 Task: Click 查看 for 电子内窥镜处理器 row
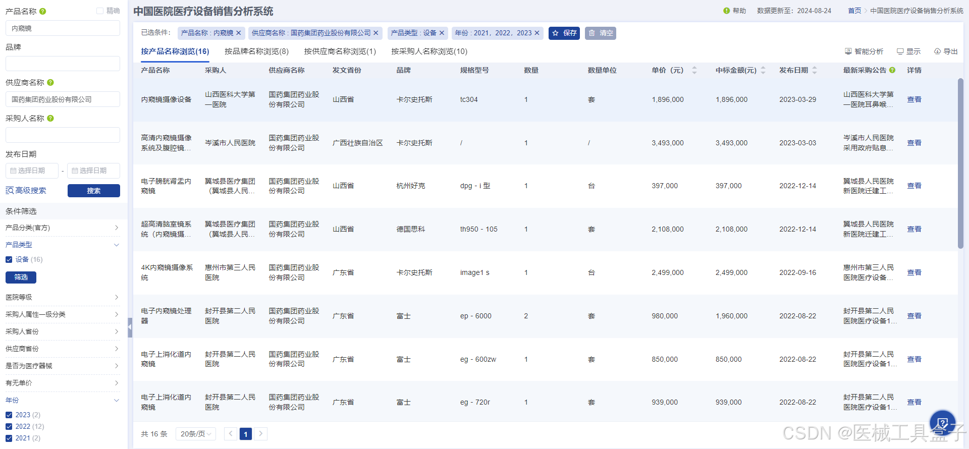pyautogui.click(x=914, y=316)
